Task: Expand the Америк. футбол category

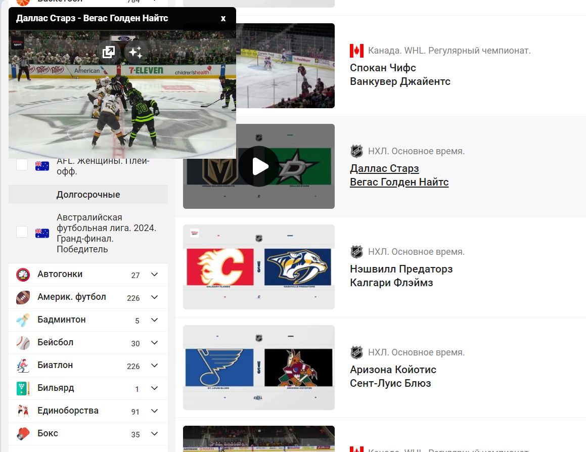Action: pyautogui.click(x=154, y=297)
